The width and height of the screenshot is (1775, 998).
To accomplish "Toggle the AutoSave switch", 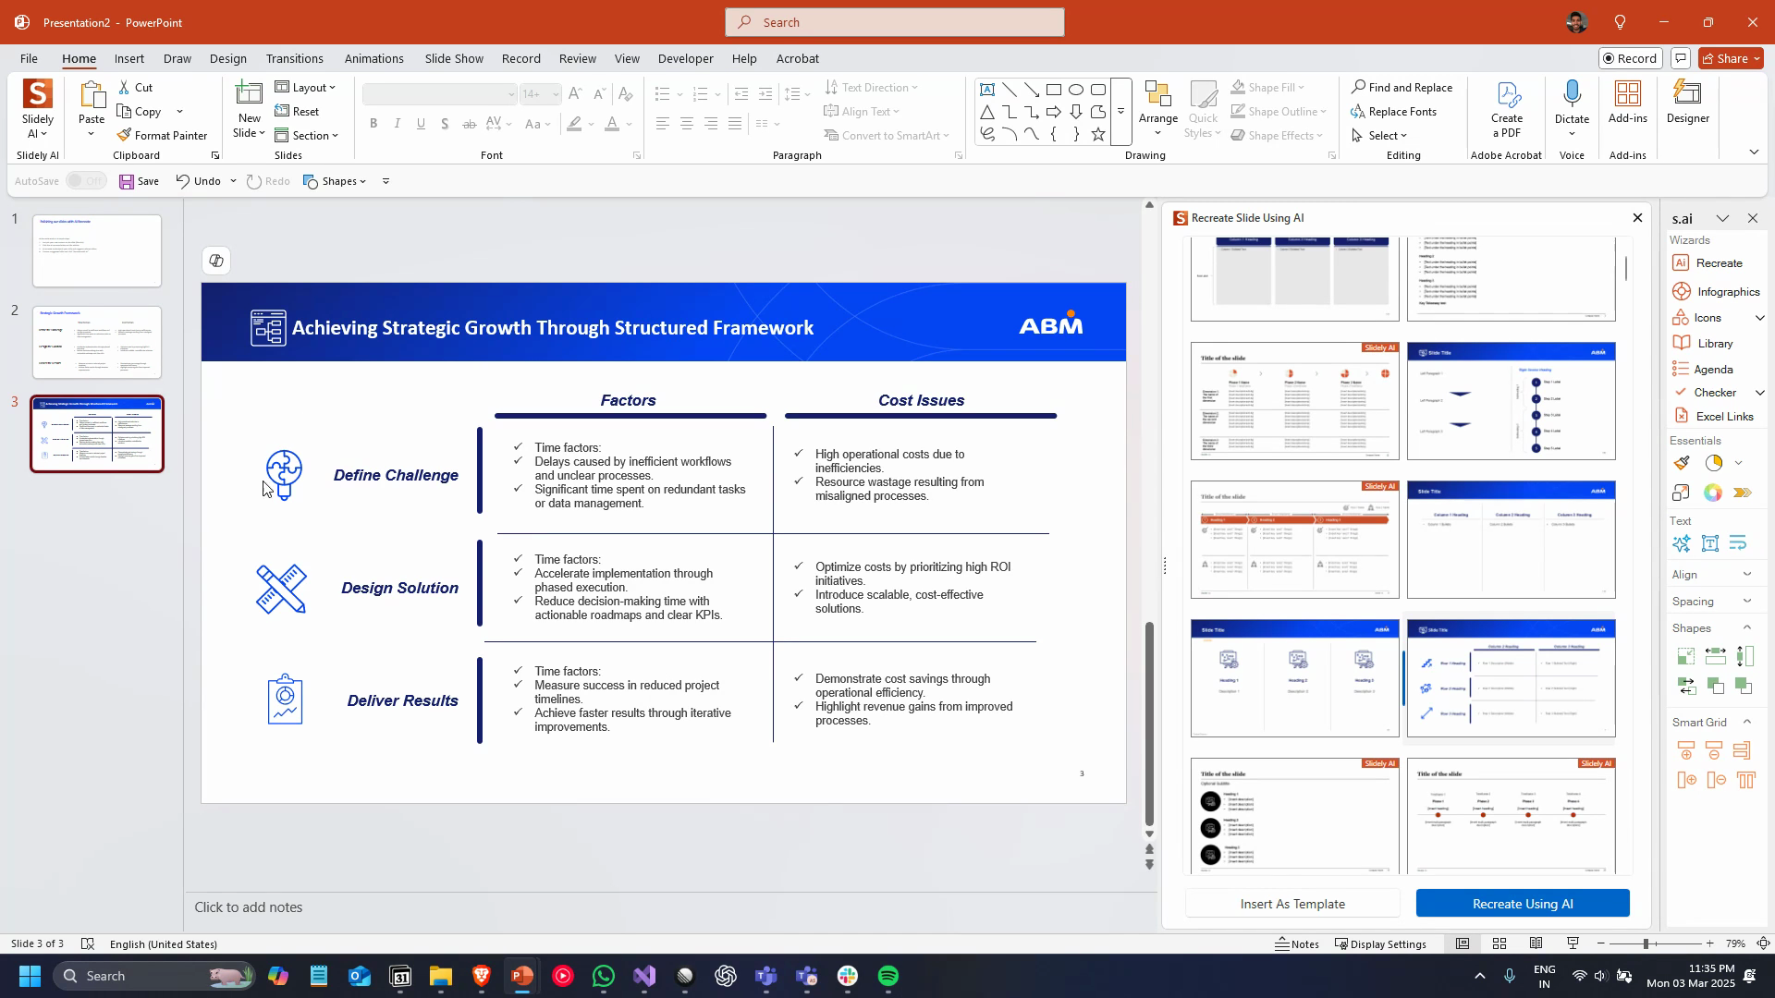I will [86, 181].
